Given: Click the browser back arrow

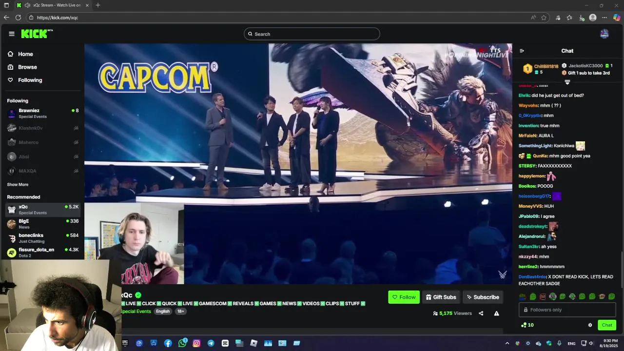Looking at the screenshot, I should tap(6, 18).
